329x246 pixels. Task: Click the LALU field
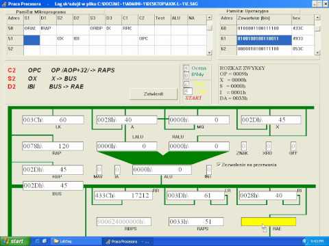click(x=127, y=146)
